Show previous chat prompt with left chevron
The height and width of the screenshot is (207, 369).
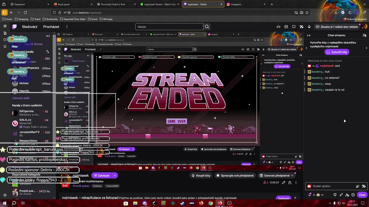pyautogui.click(x=306, y=48)
